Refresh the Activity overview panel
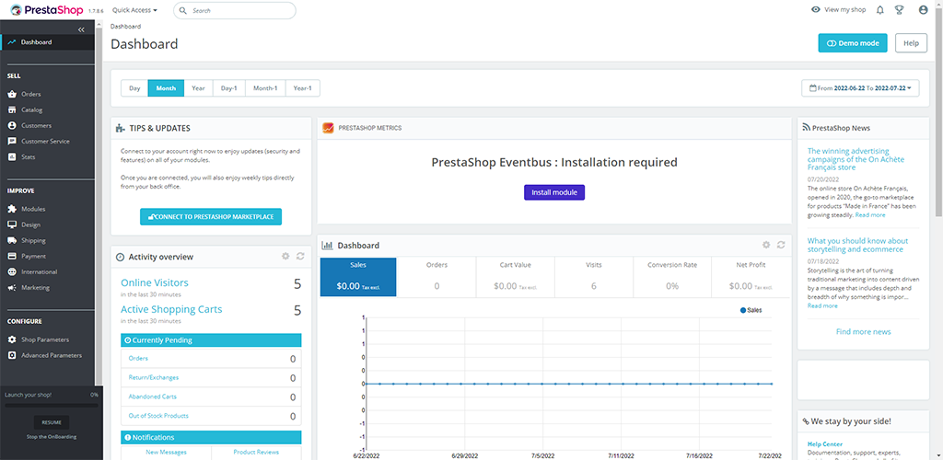Viewport: 943px width, 460px height. click(x=300, y=257)
